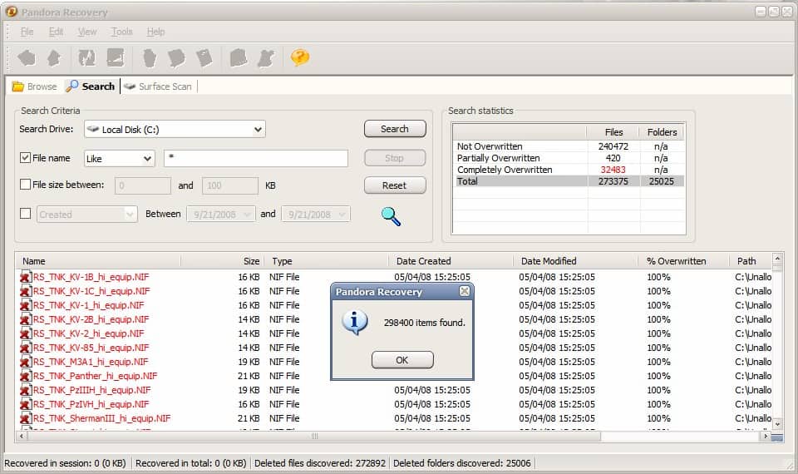
Task: Click the greyed up arrow toolbar icon
Action: pyautogui.click(x=54, y=57)
